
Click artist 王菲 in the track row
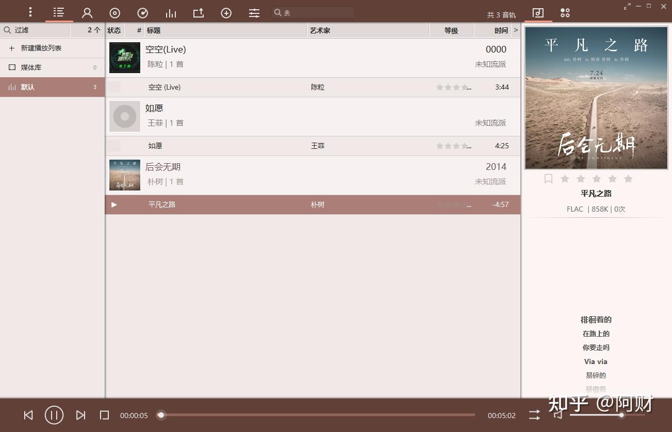318,146
